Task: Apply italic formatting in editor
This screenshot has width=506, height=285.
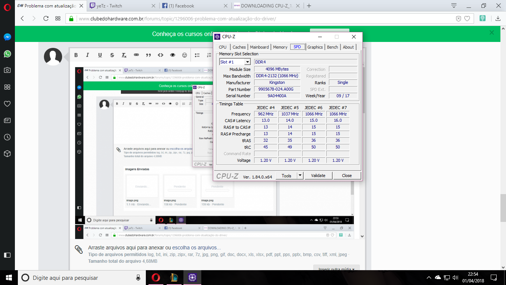Action: [x=88, y=55]
